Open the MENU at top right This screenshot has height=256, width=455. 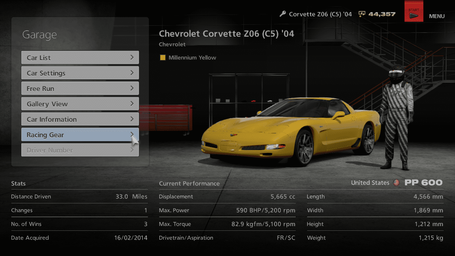(x=437, y=16)
